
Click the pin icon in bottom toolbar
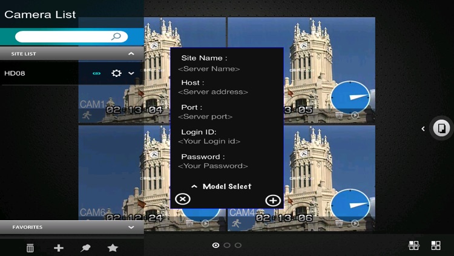(x=85, y=248)
